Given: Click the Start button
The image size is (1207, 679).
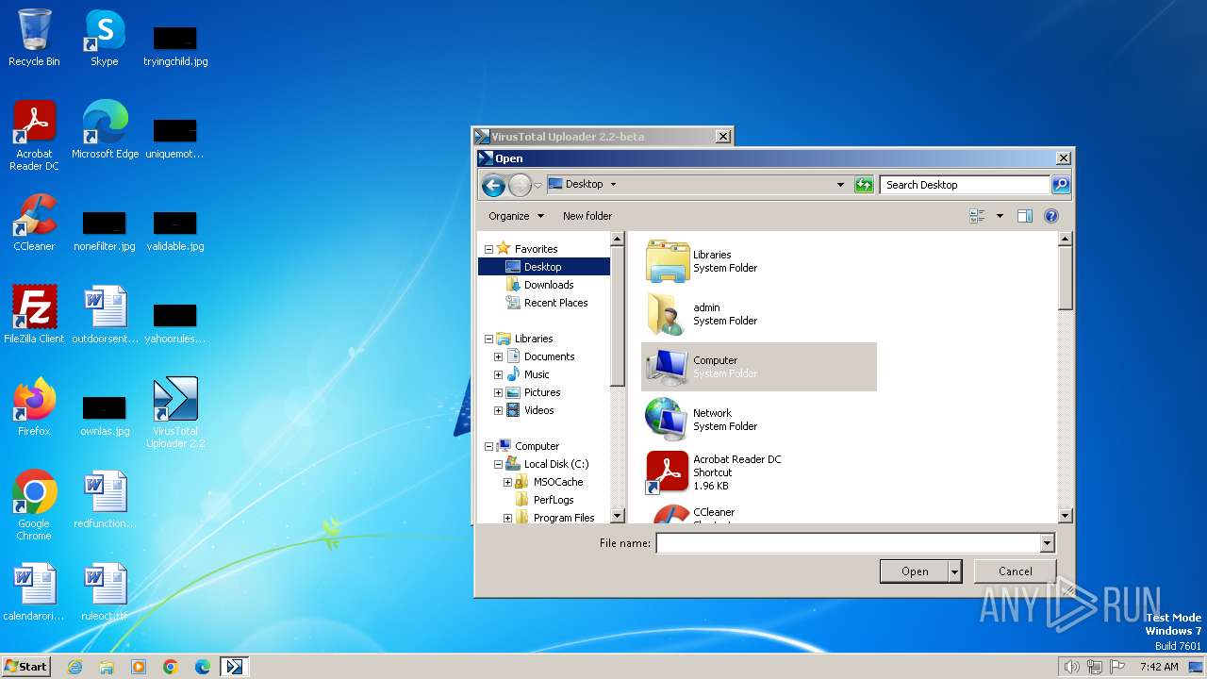Looking at the screenshot, I should 25,666.
